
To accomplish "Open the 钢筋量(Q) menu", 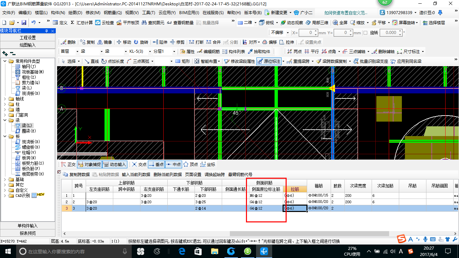I will click(x=113, y=13).
